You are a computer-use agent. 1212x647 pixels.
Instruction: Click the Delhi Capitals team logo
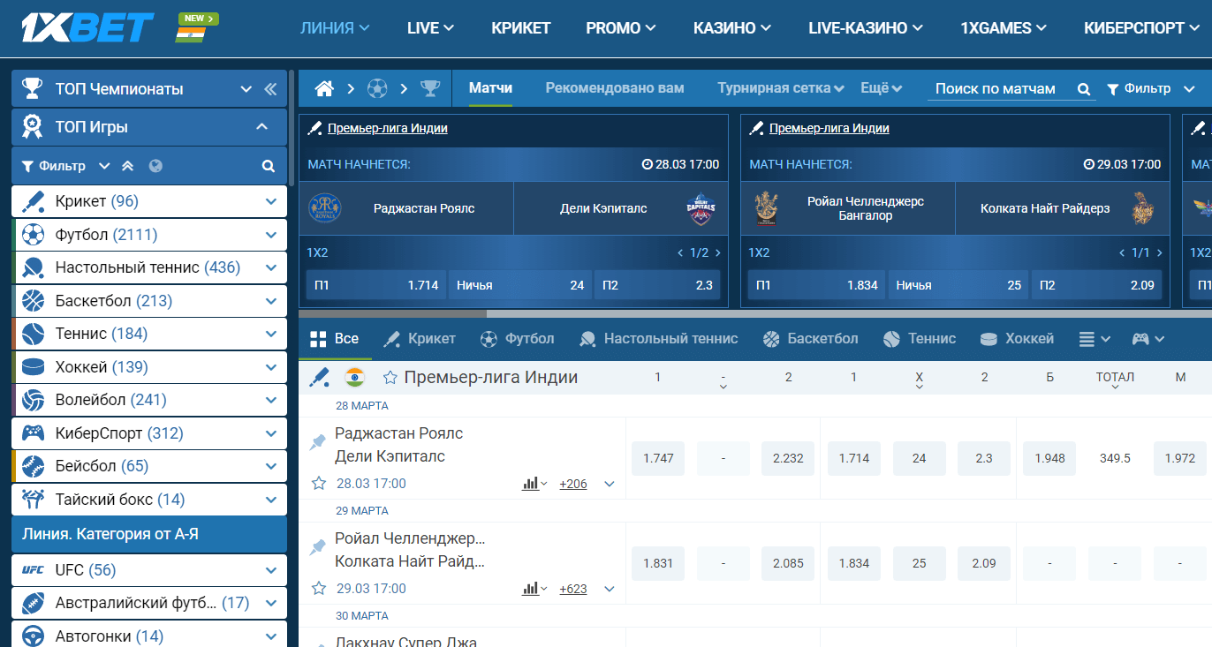(x=701, y=209)
